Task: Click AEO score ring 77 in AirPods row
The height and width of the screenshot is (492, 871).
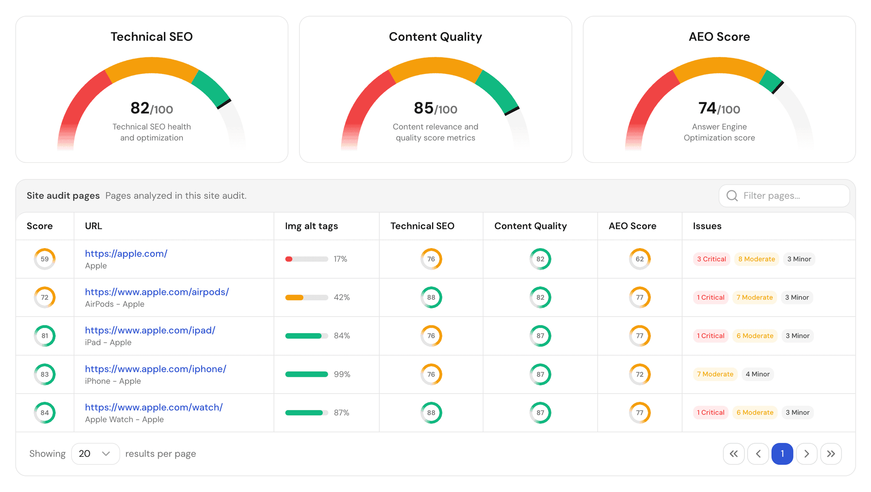Action: (640, 297)
